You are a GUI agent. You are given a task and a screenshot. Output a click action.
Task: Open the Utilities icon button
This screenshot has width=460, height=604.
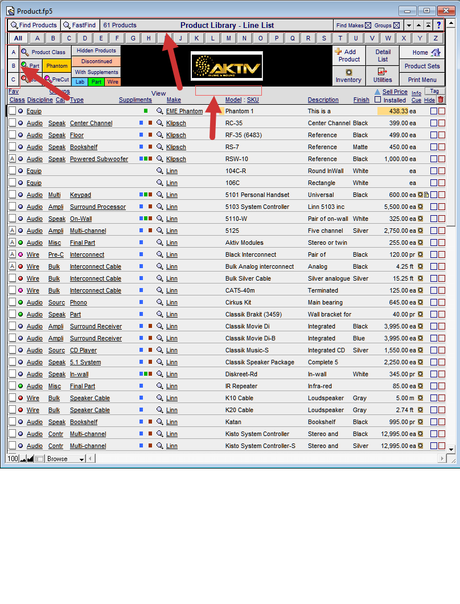(382, 76)
